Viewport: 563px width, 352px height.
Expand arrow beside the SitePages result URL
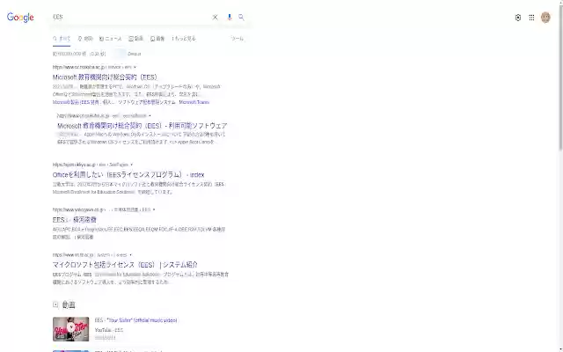(131, 165)
